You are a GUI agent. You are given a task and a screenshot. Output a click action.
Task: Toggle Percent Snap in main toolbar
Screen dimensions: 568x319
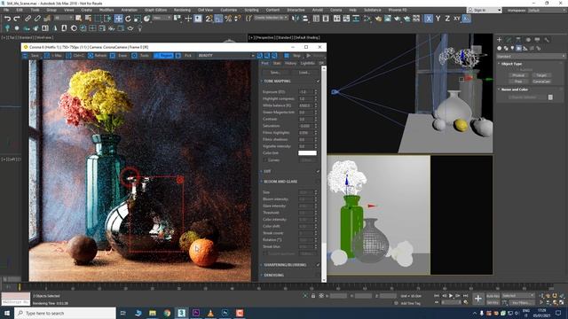[x=228, y=19]
